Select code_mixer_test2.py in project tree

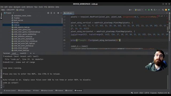[x=21, y=50]
